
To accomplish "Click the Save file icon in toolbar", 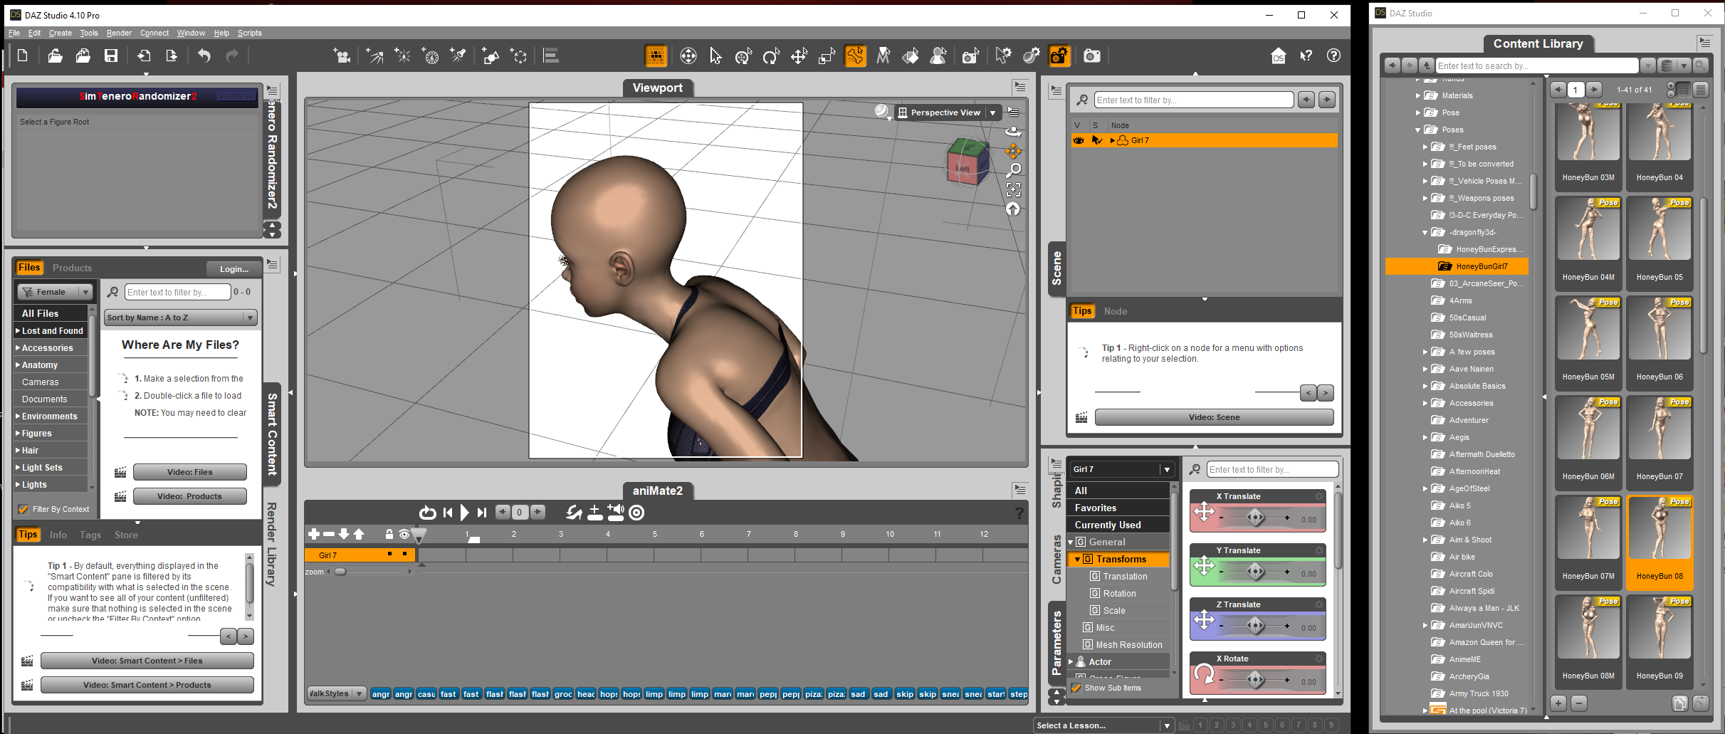I will coord(111,56).
